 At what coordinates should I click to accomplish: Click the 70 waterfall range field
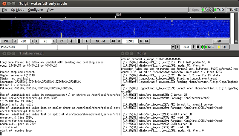[45, 41]
